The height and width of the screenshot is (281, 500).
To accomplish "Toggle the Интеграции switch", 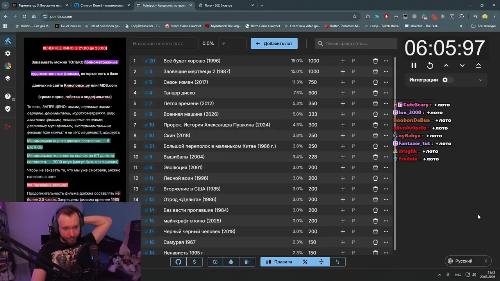I will point(447,80).
